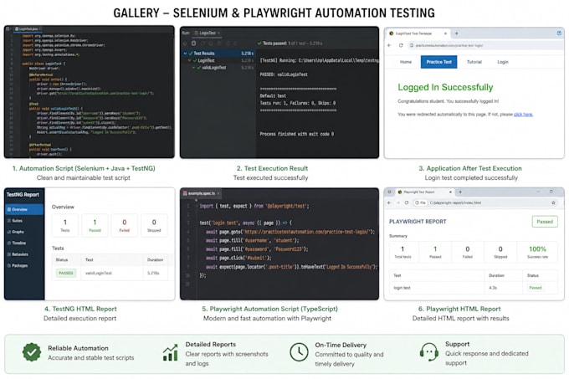Click the 5.218s duration cell
Image resolution: width=569 pixels, height=379 pixels.
[153, 273]
